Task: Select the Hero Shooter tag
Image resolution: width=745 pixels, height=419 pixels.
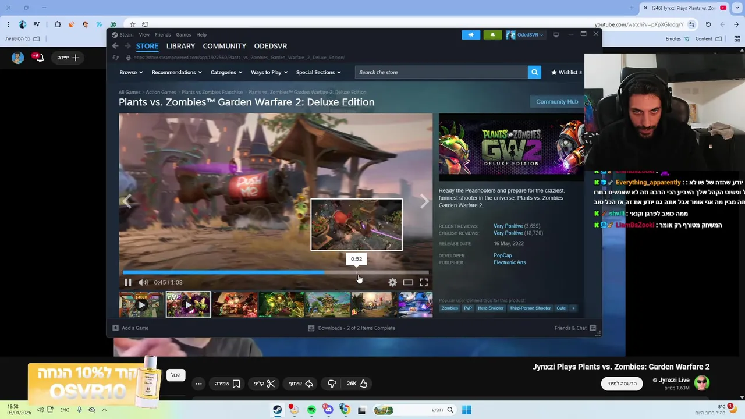Action: point(491,308)
